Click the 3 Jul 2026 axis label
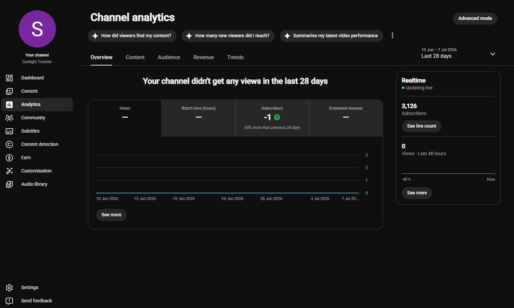The width and height of the screenshot is (514, 308). [320, 199]
